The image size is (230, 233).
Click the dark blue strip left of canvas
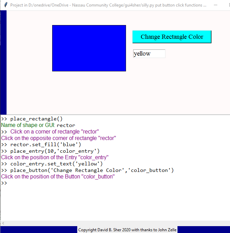(3, 62)
